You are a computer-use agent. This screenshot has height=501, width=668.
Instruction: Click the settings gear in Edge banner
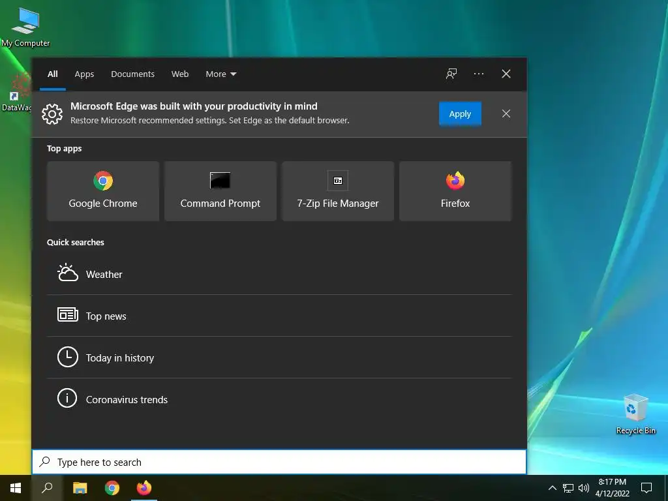pos(52,114)
